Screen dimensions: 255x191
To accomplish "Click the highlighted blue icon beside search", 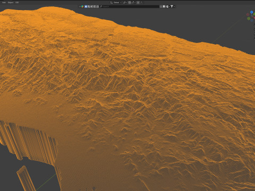I will coord(86,6).
